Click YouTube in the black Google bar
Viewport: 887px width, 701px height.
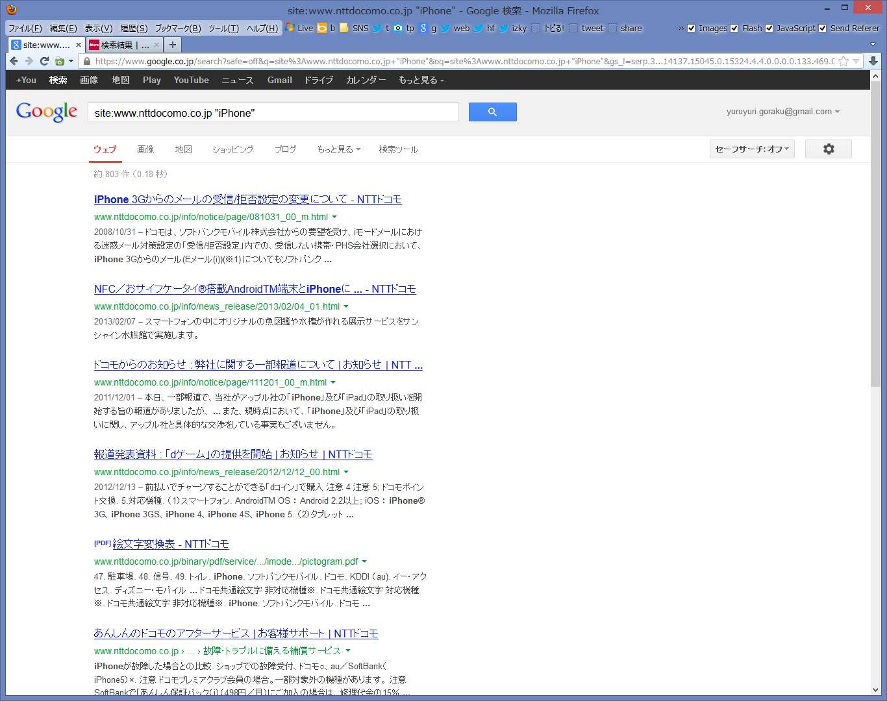(x=192, y=80)
